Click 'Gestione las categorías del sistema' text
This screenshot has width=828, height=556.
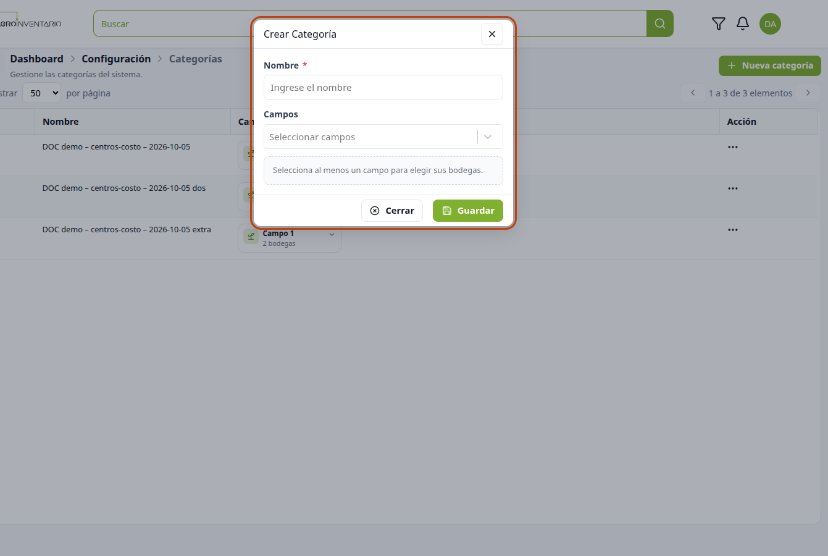pos(76,75)
